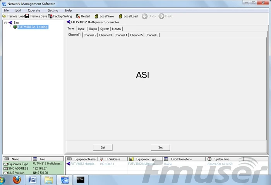Screen dimensions: 271x185
Task: Click the 192.168.2.1 IP Address cell in equipment list
Action: 107,164
